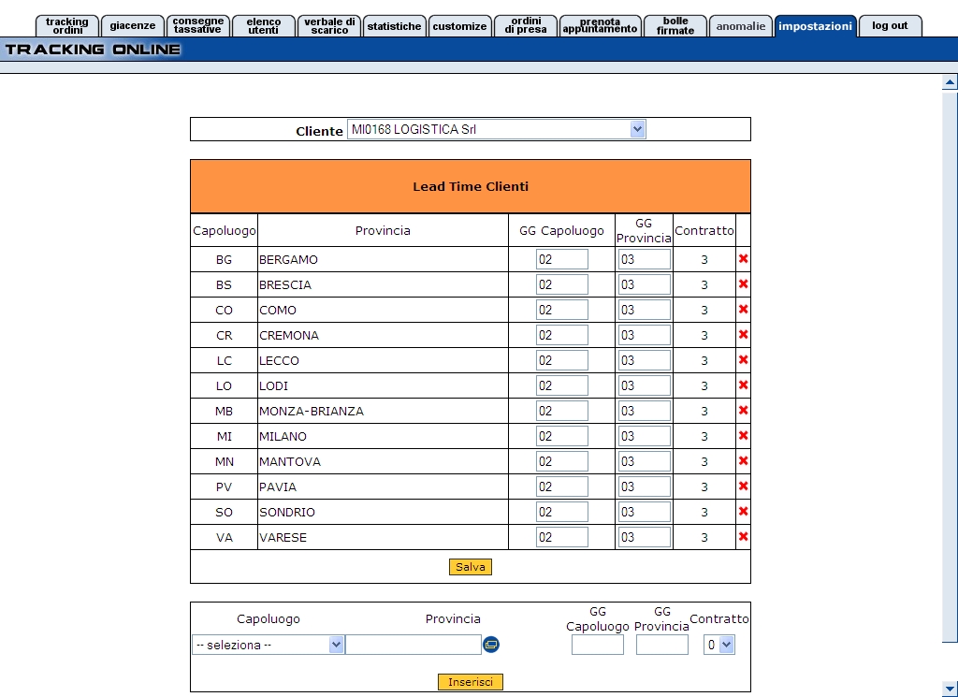This screenshot has width=958, height=697.
Task: Go to the bolle firmate tab
Action: [x=675, y=26]
